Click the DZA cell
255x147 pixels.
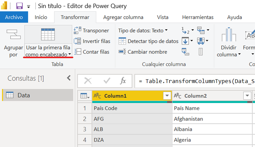[x=132, y=140]
